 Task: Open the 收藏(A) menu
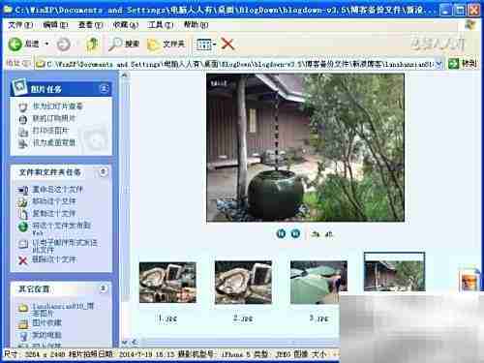pyautogui.click(x=125, y=25)
